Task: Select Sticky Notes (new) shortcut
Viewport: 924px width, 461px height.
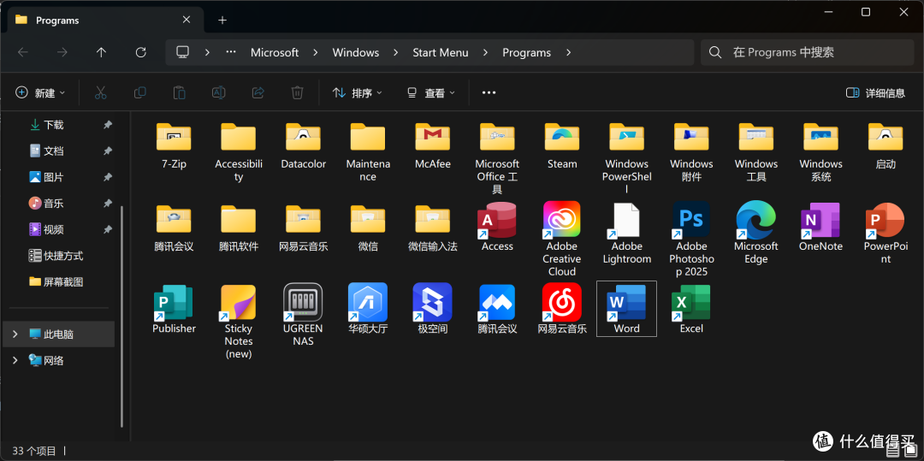Action: [239, 322]
